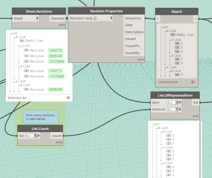Click the sheet input port arrow on Sheet.Revisions
212x178 pixels.
click(x=37, y=19)
